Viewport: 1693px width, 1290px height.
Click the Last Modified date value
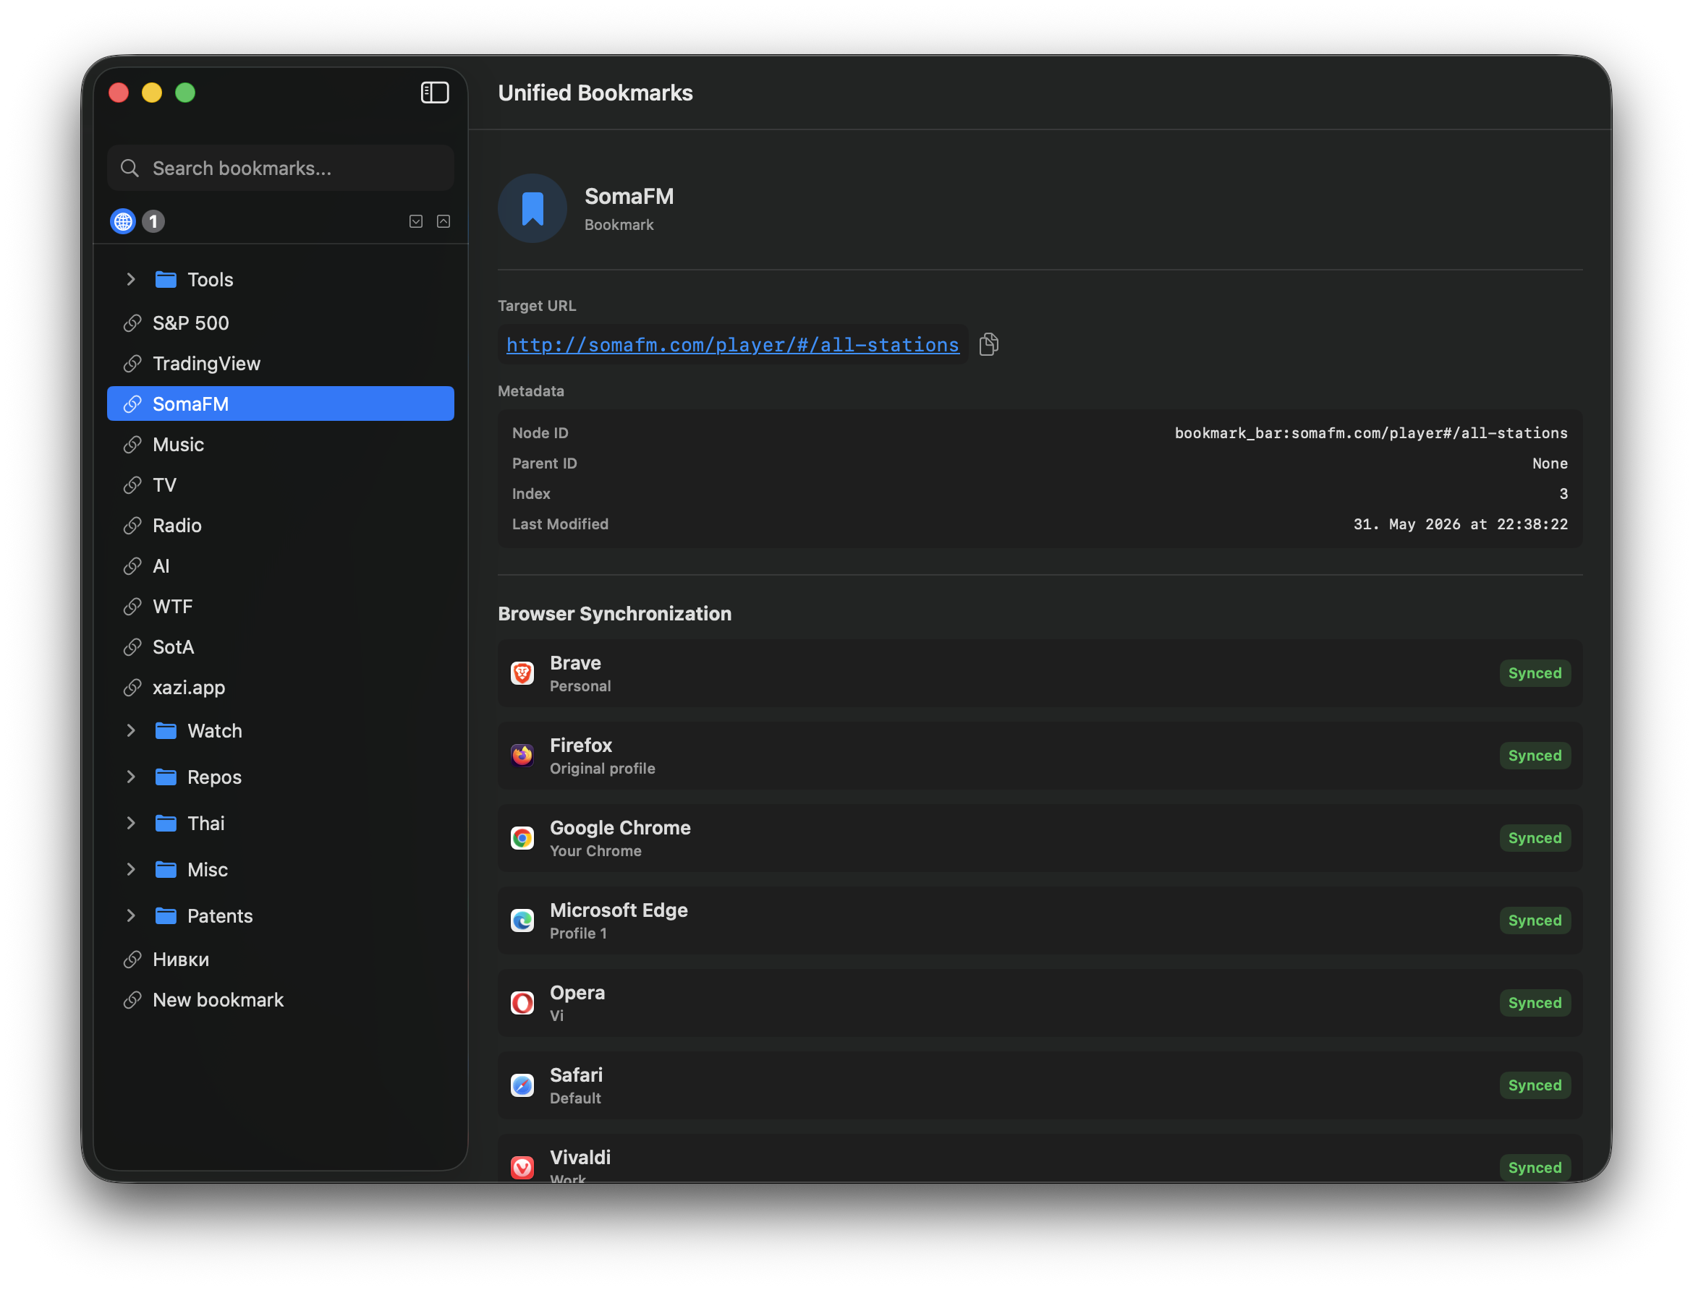click(1460, 524)
